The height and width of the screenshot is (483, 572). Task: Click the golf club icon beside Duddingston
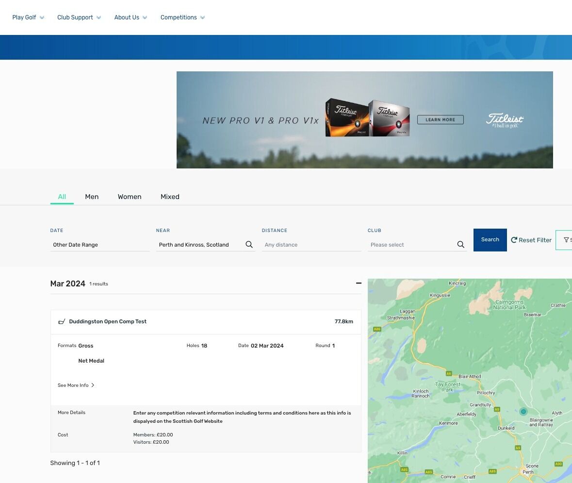pos(62,322)
